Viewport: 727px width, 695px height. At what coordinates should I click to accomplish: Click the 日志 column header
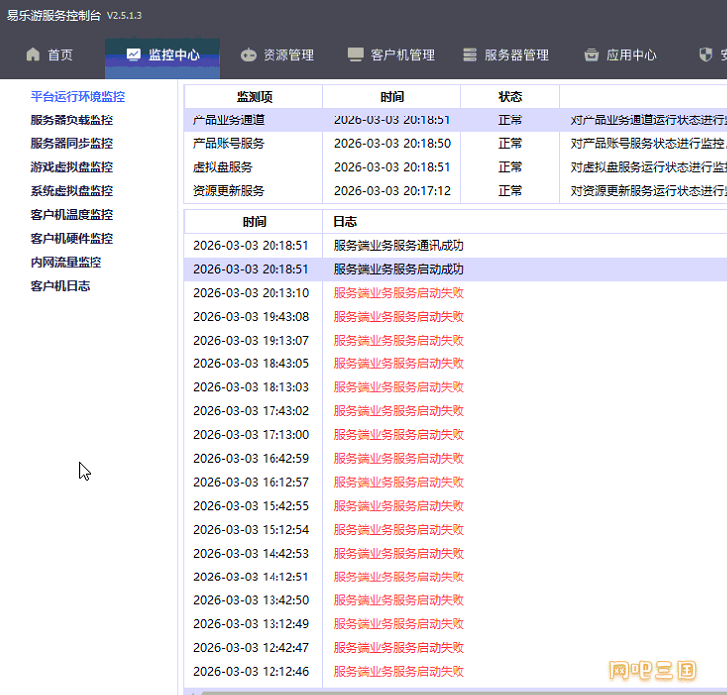coord(345,221)
